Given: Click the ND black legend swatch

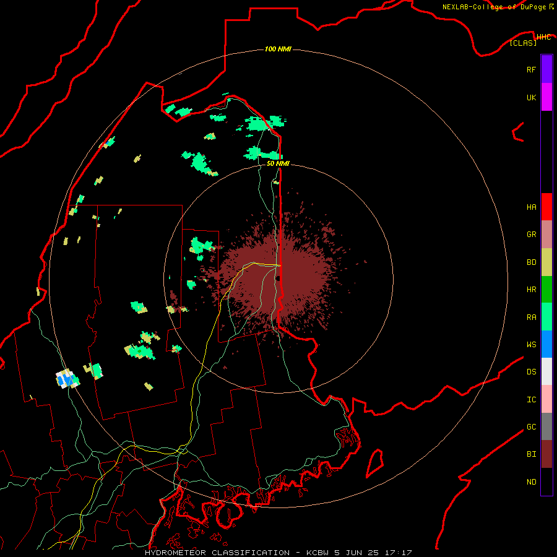Looking at the screenshot, I should 546,481.
